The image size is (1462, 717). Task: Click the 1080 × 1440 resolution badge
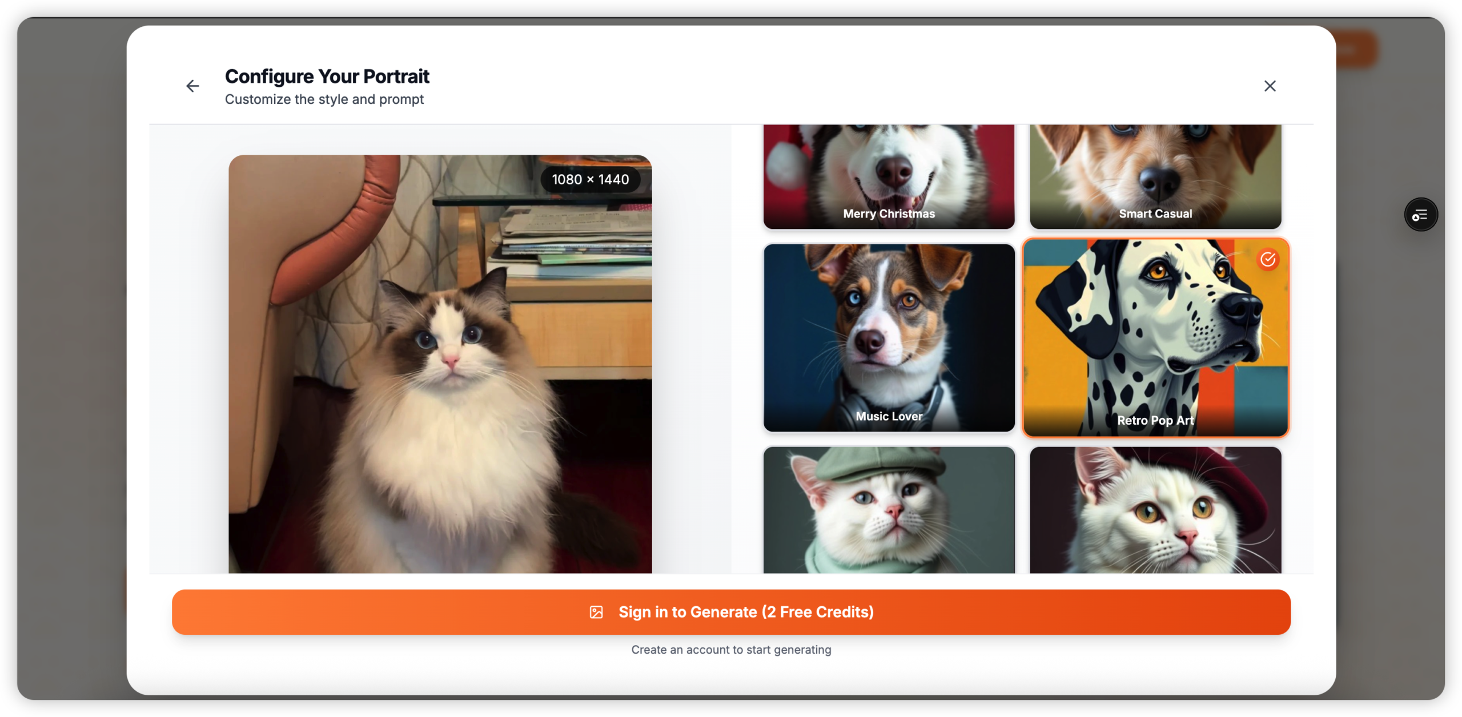click(x=590, y=180)
